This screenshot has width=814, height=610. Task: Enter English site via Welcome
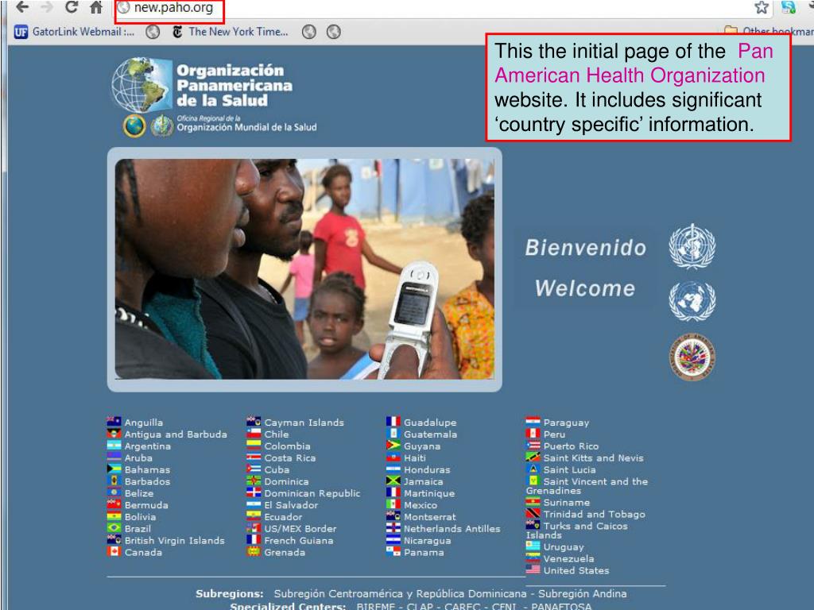coord(585,288)
